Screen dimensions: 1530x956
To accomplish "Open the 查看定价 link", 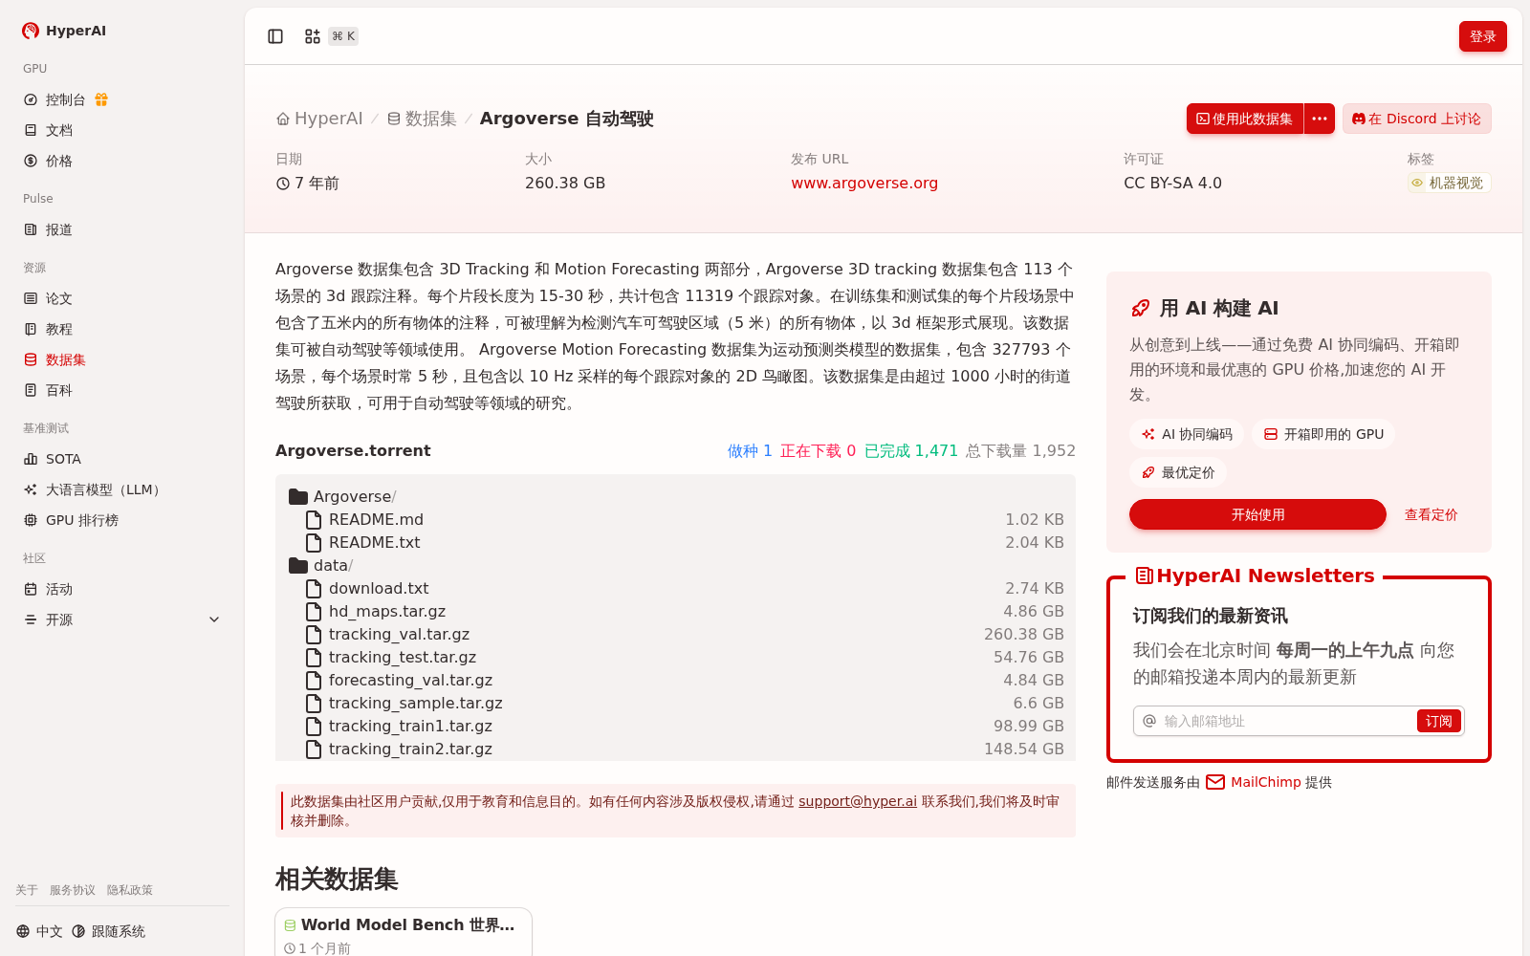I will pos(1431,514).
